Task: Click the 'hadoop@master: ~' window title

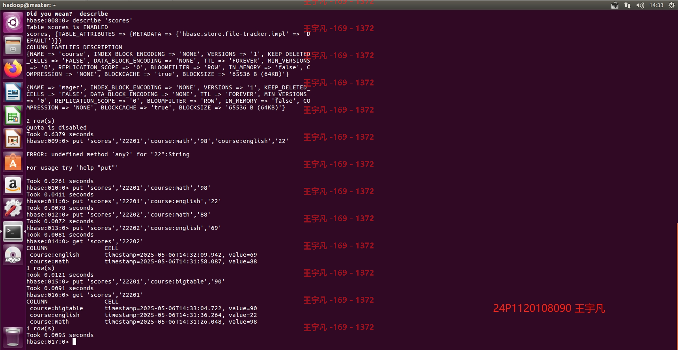Action: tap(30, 5)
